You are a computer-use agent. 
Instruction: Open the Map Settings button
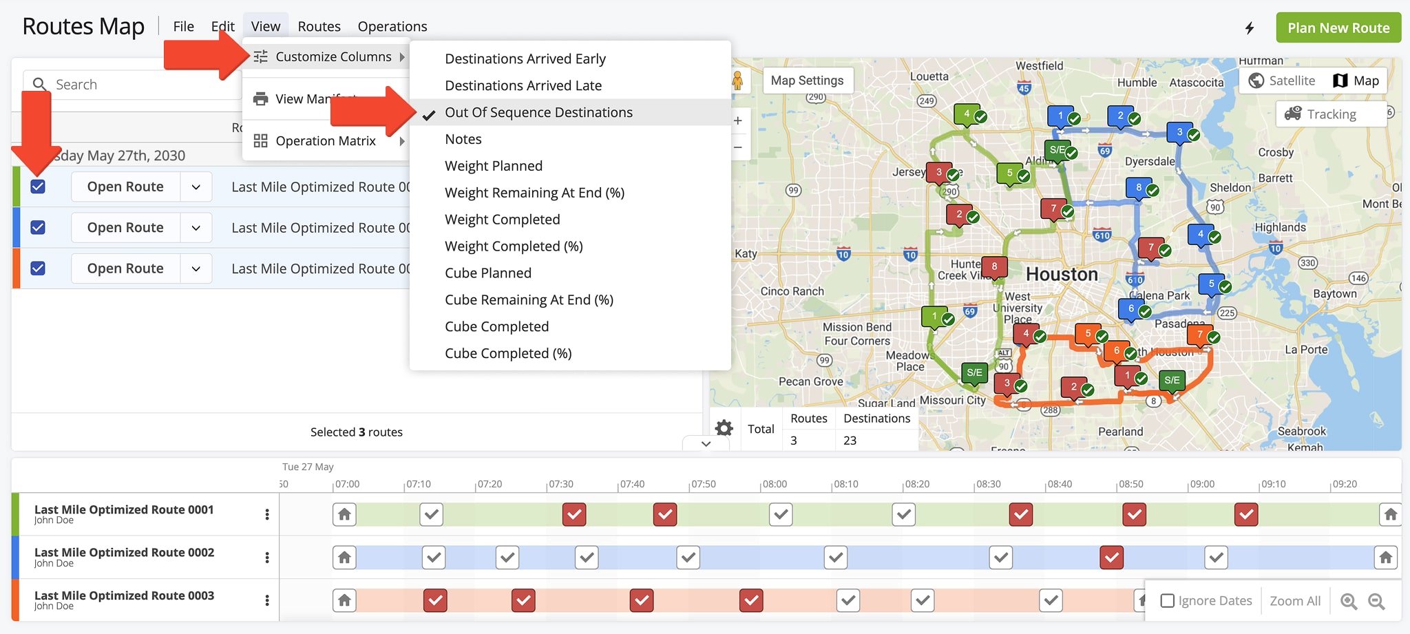tap(807, 81)
